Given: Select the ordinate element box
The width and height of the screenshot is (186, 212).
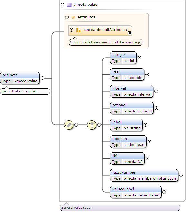Looking at the screenshot, I should [x=20, y=78].
